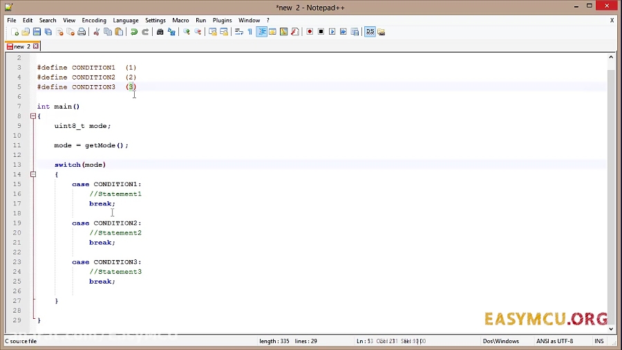
Task: Open the Encoding menu
Action: click(x=94, y=20)
